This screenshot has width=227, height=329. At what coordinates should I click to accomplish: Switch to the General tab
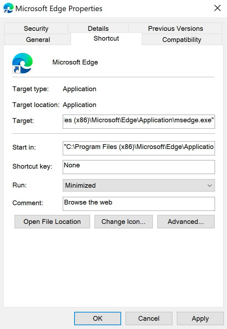[38, 39]
